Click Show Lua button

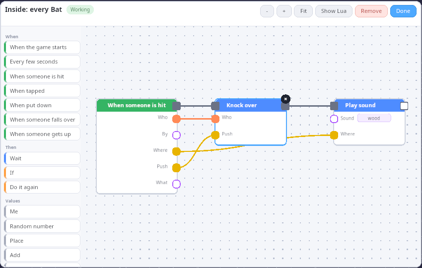[x=334, y=11]
